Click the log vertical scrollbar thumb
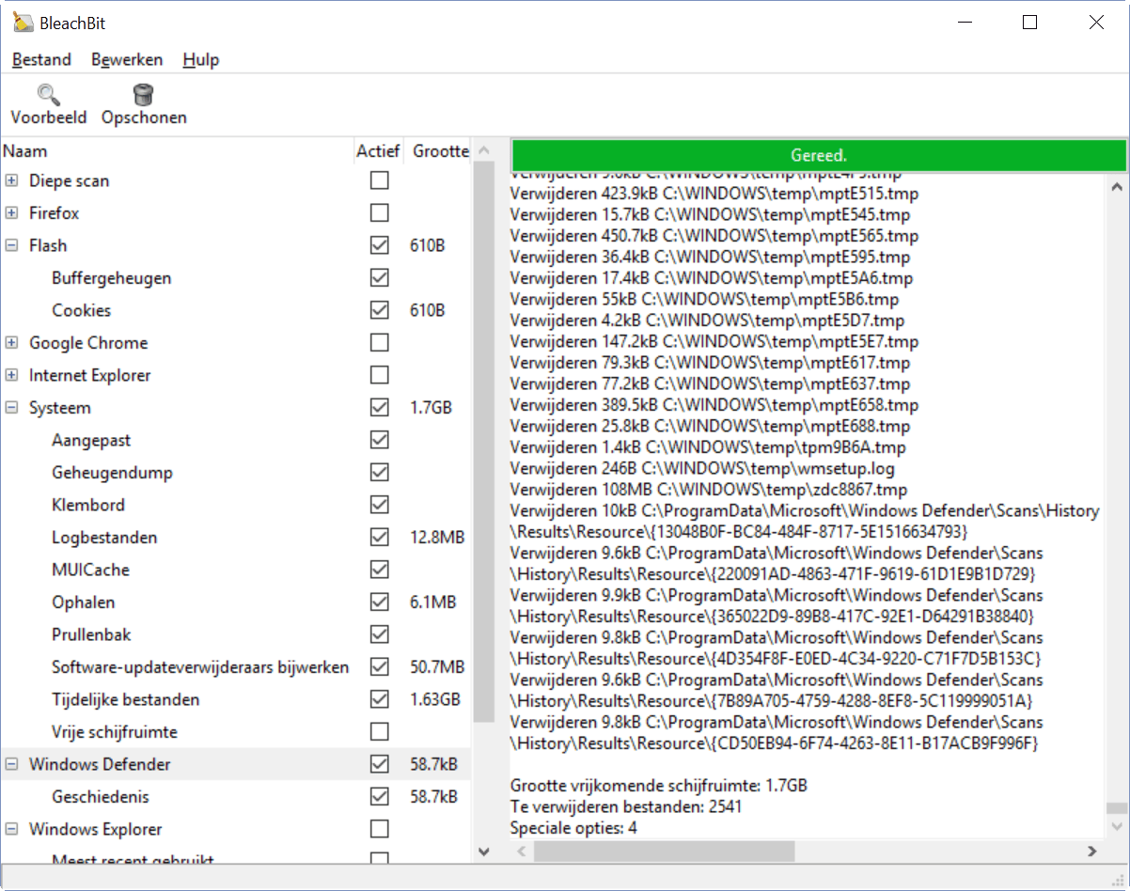This screenshot has height=891, width=1130. coord(1116,808)
